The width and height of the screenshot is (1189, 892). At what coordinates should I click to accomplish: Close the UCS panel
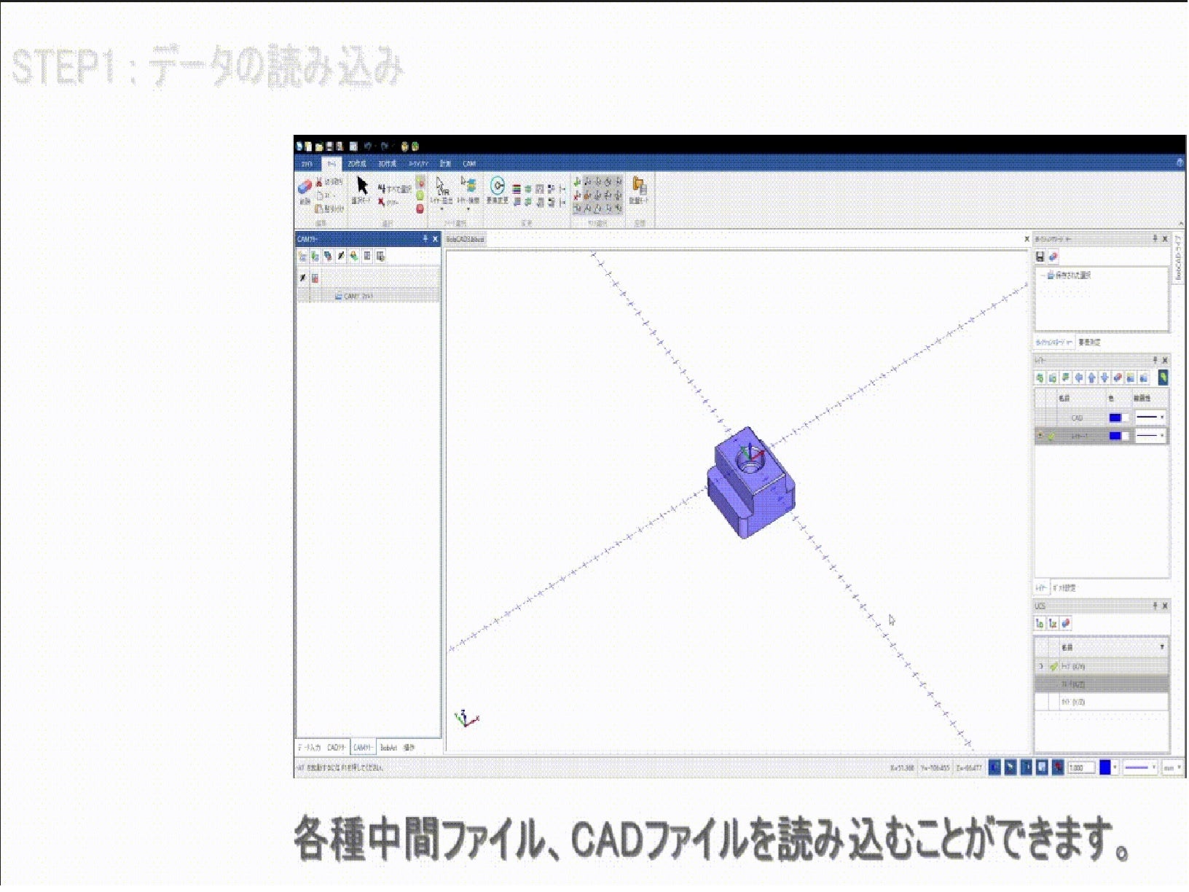(1165, 606)
